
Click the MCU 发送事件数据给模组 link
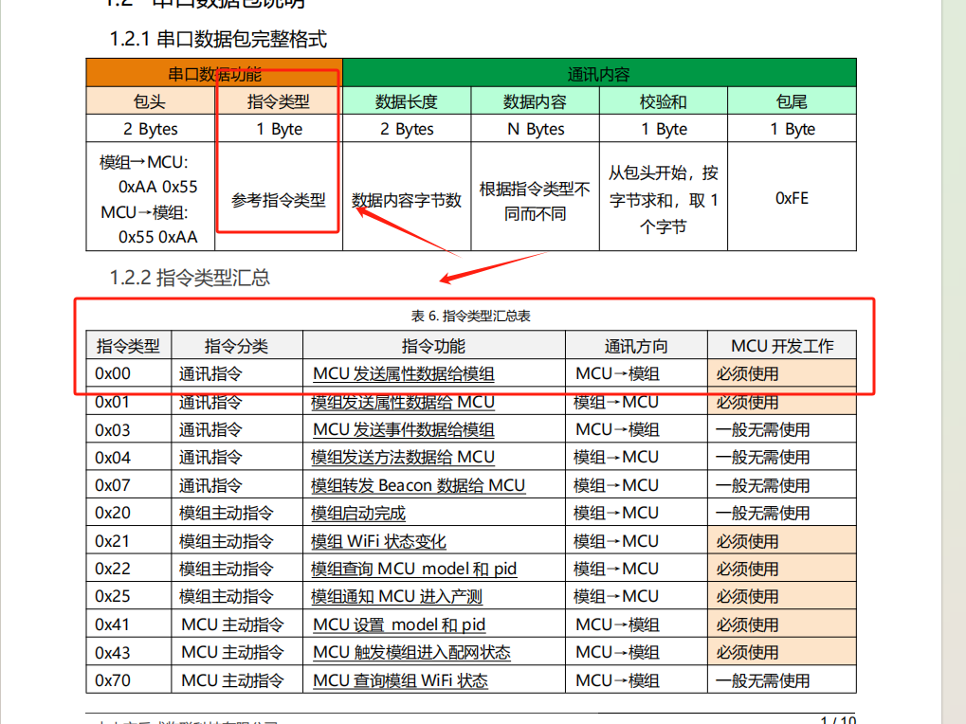tap(403, 430)
